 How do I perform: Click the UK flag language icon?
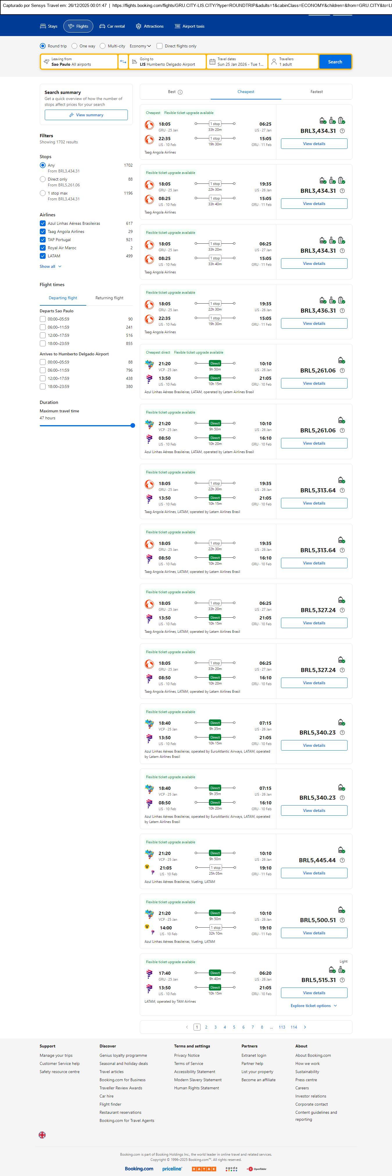[x=42, y=1134]
